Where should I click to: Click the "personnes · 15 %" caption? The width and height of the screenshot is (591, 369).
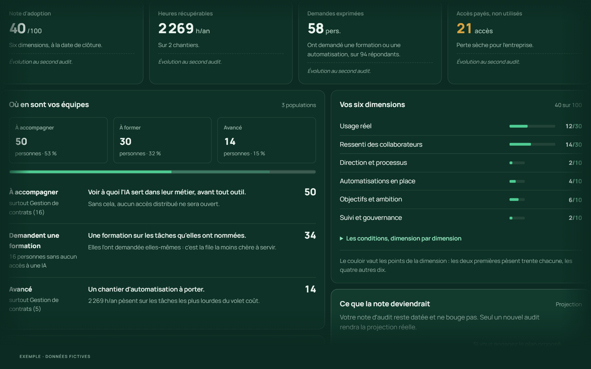pyautogui.click(x=244, y=153)
